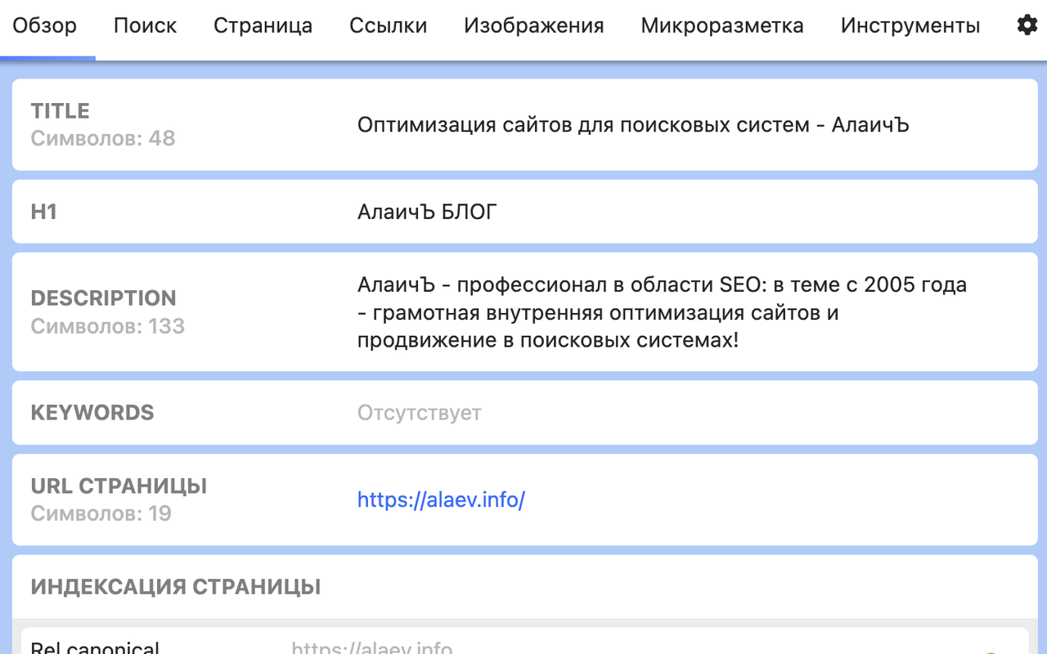Click 'Символов: 48' under TITLE
Viewport: 1047px width, 654px height.
coord(103,138)
